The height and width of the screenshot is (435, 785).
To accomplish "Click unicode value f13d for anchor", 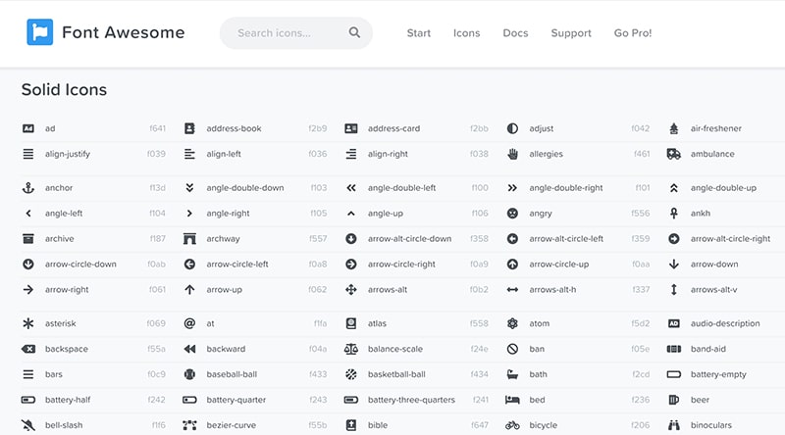I will [157, 188].
